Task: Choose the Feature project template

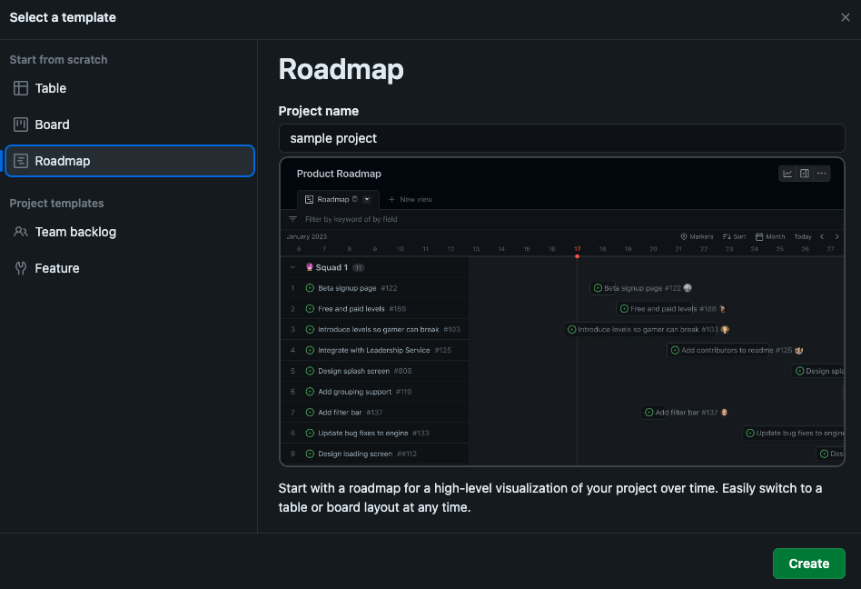Action: click(x=56, y=268)
